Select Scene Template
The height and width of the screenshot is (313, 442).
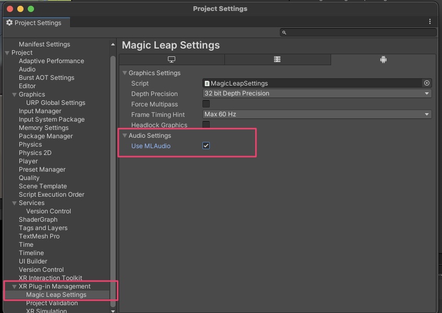43,186
